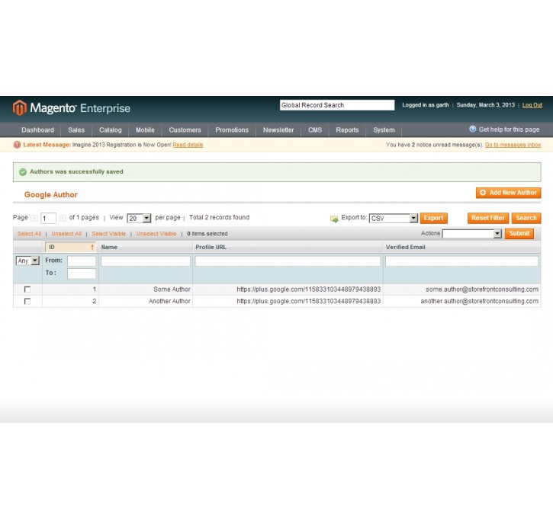553x518 pixels.
Task: Click the ID column sort arrow
Action: 92,248
